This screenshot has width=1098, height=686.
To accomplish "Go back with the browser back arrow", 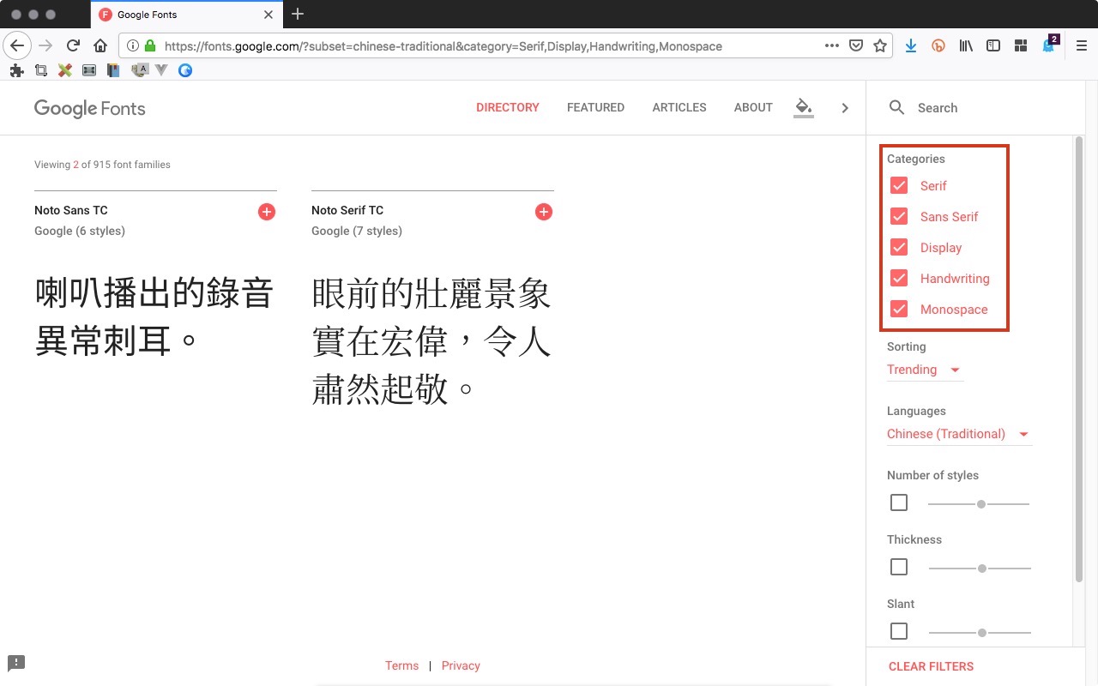I will click(18, 45).
